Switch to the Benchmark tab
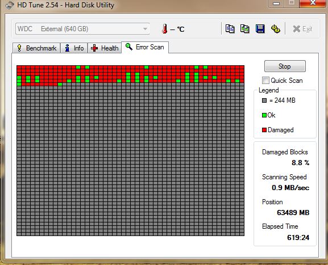Screen dimensions: 328x265 click(36, 48)
